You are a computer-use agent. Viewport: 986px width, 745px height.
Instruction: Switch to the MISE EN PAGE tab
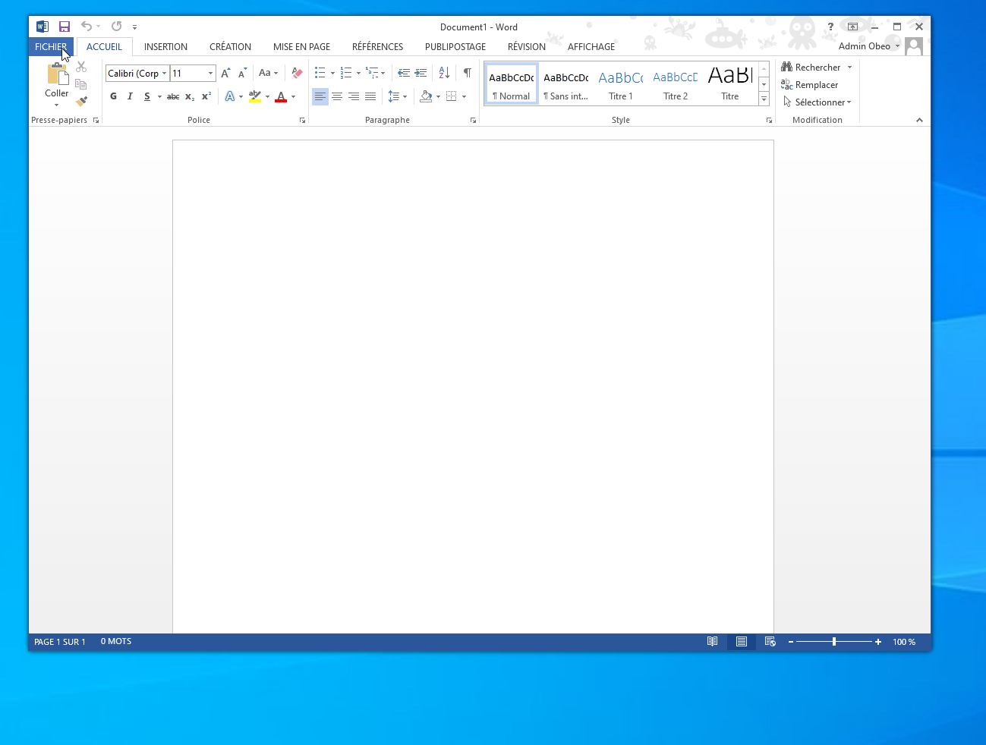click(301, 47)
